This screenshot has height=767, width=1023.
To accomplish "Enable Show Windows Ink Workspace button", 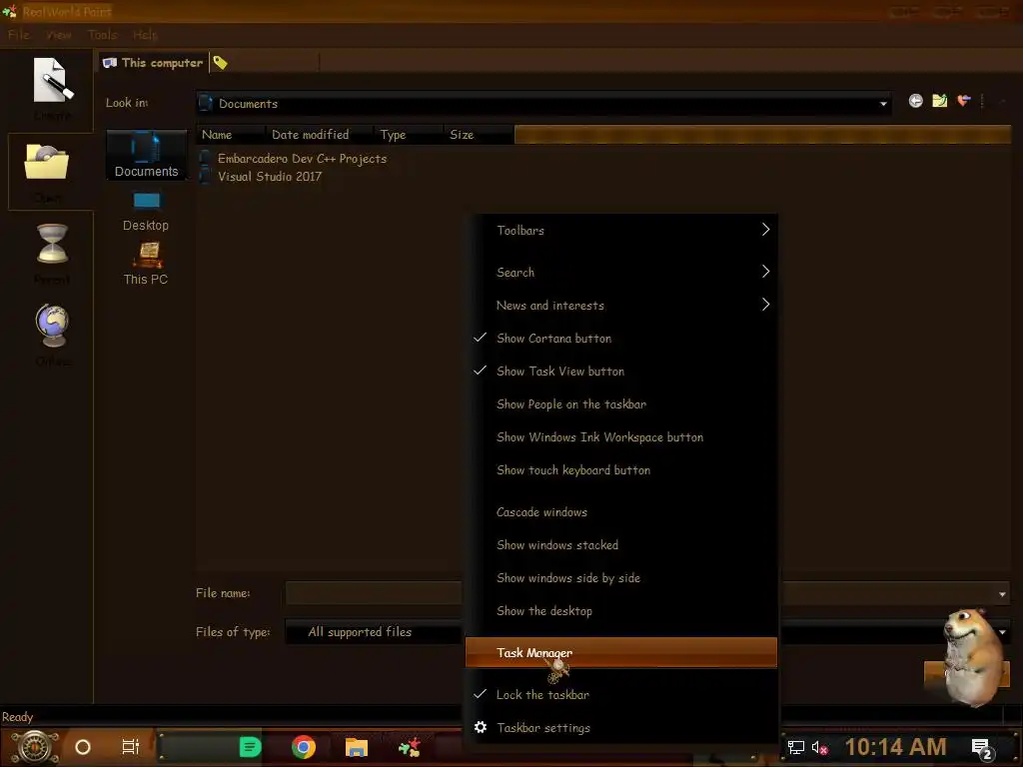I will coord(621,437).
